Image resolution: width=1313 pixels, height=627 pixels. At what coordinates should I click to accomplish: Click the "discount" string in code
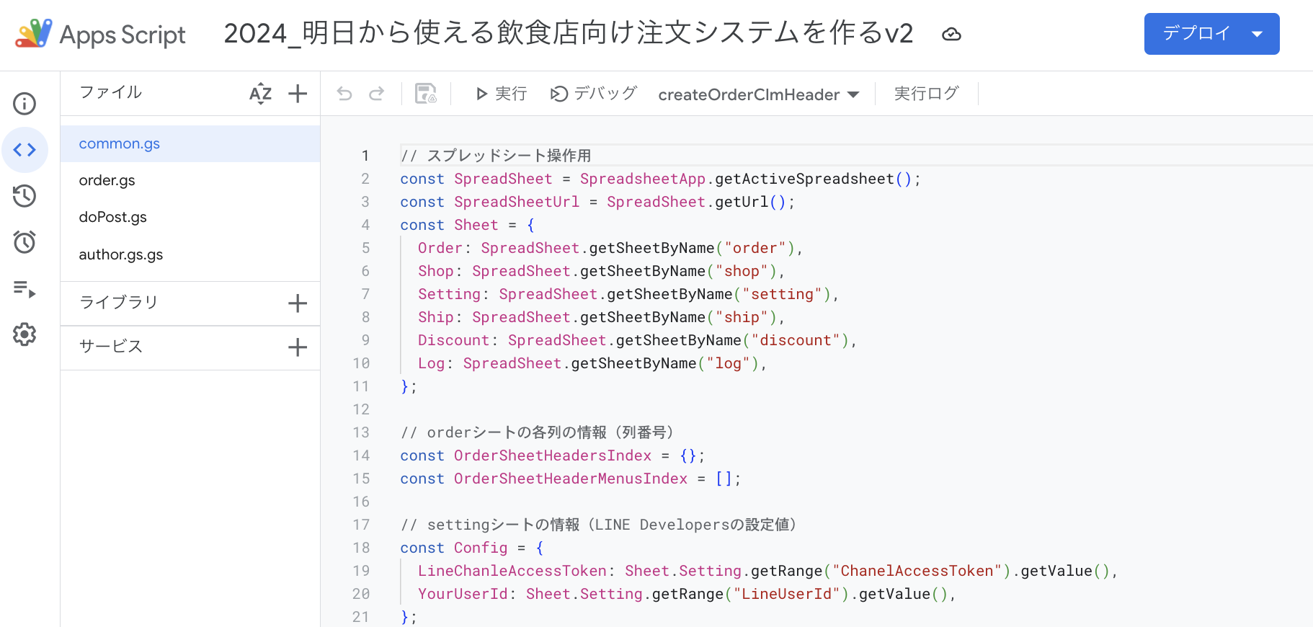(796, 340)
